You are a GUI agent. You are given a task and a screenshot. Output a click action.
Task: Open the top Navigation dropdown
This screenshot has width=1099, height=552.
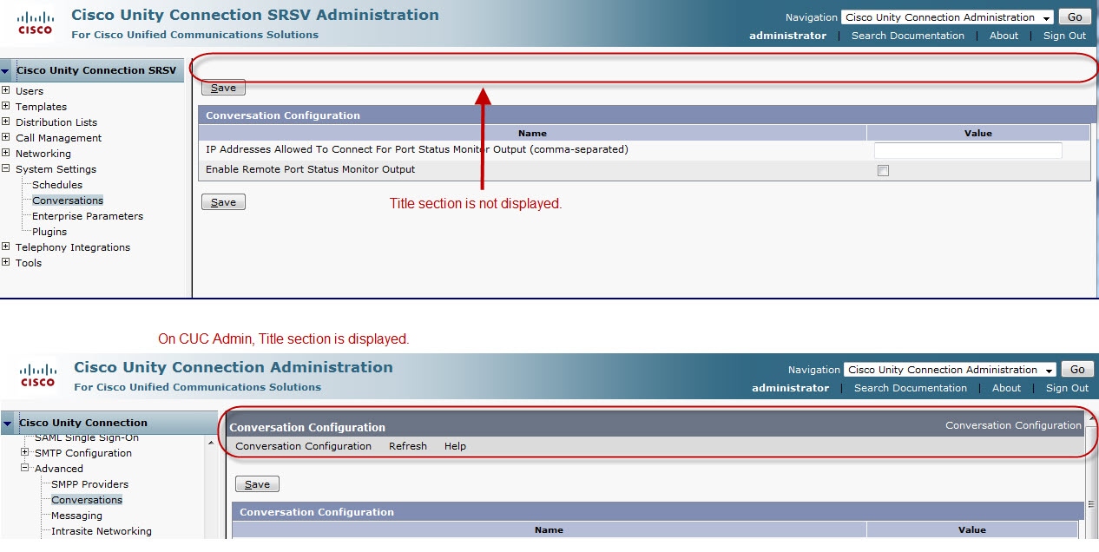[947, 17]
